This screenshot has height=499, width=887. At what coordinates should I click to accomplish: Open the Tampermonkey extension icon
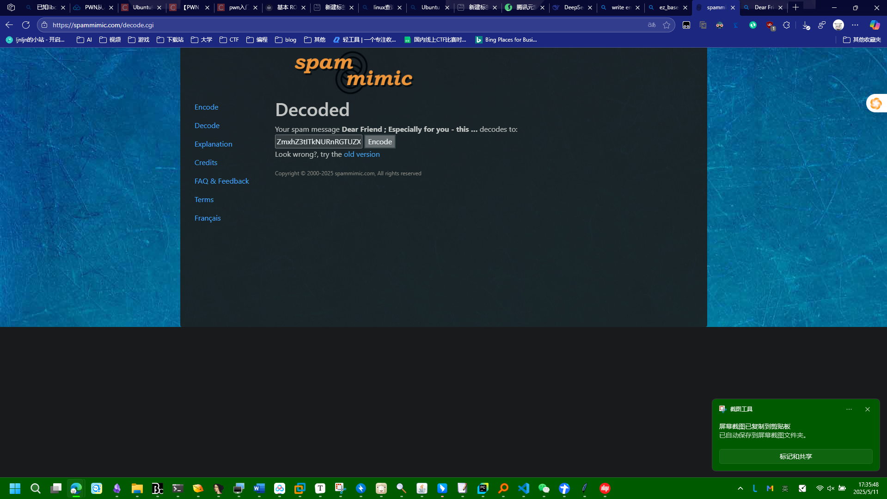point(686,25)
